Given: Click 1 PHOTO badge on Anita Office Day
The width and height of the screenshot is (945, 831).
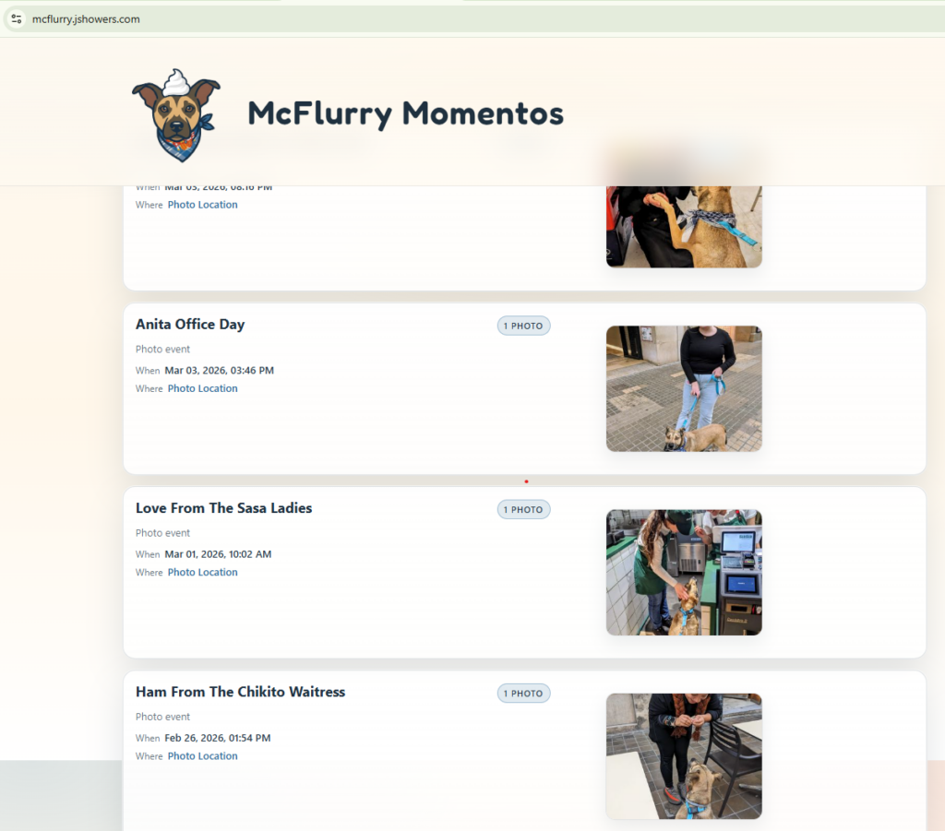Looking at the screenshot, I should [x=523, y=326].
